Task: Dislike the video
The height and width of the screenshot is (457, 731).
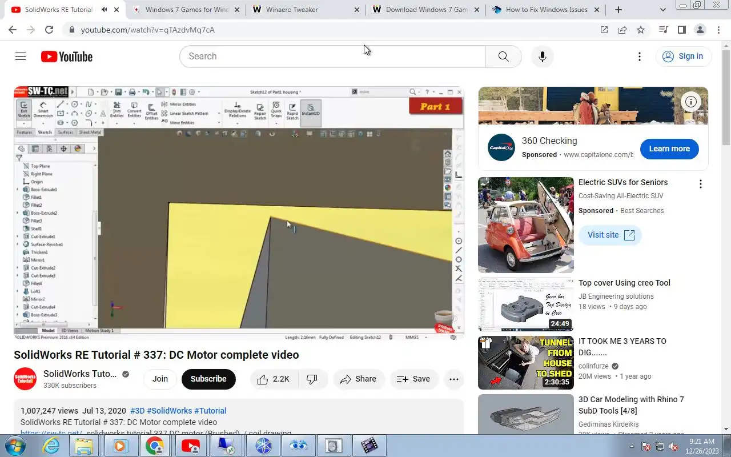Action: tap(312, 379)
